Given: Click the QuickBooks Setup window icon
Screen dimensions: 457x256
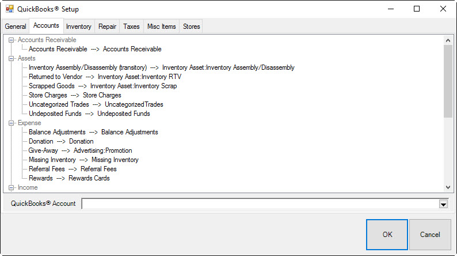Looking at the screenshot, I should (10, 9).
